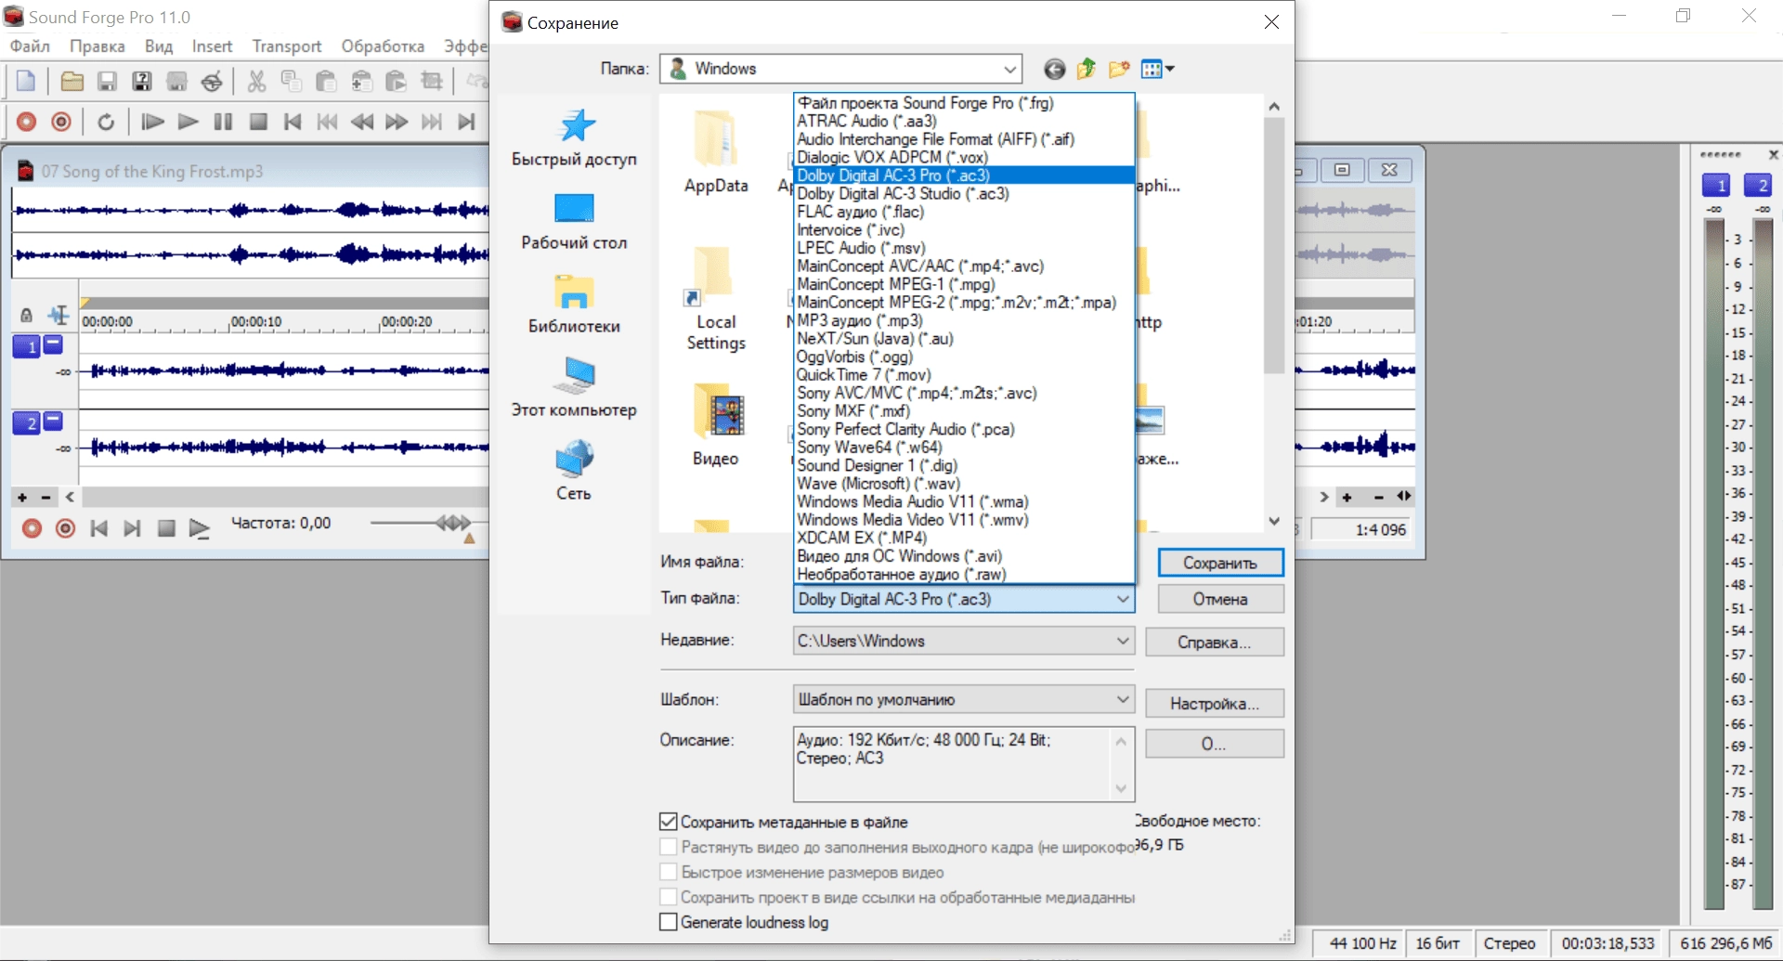Choose Wave (Microsoft) (*.wav) format
Image resolution: width=1783 pixels, height=961 pixels.
click(x=965, y=484)
